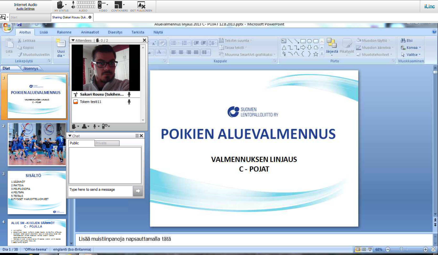Switch to the Animaatiot ribbon tab
This screenshot has height=255, width=438.
(90, 32)
